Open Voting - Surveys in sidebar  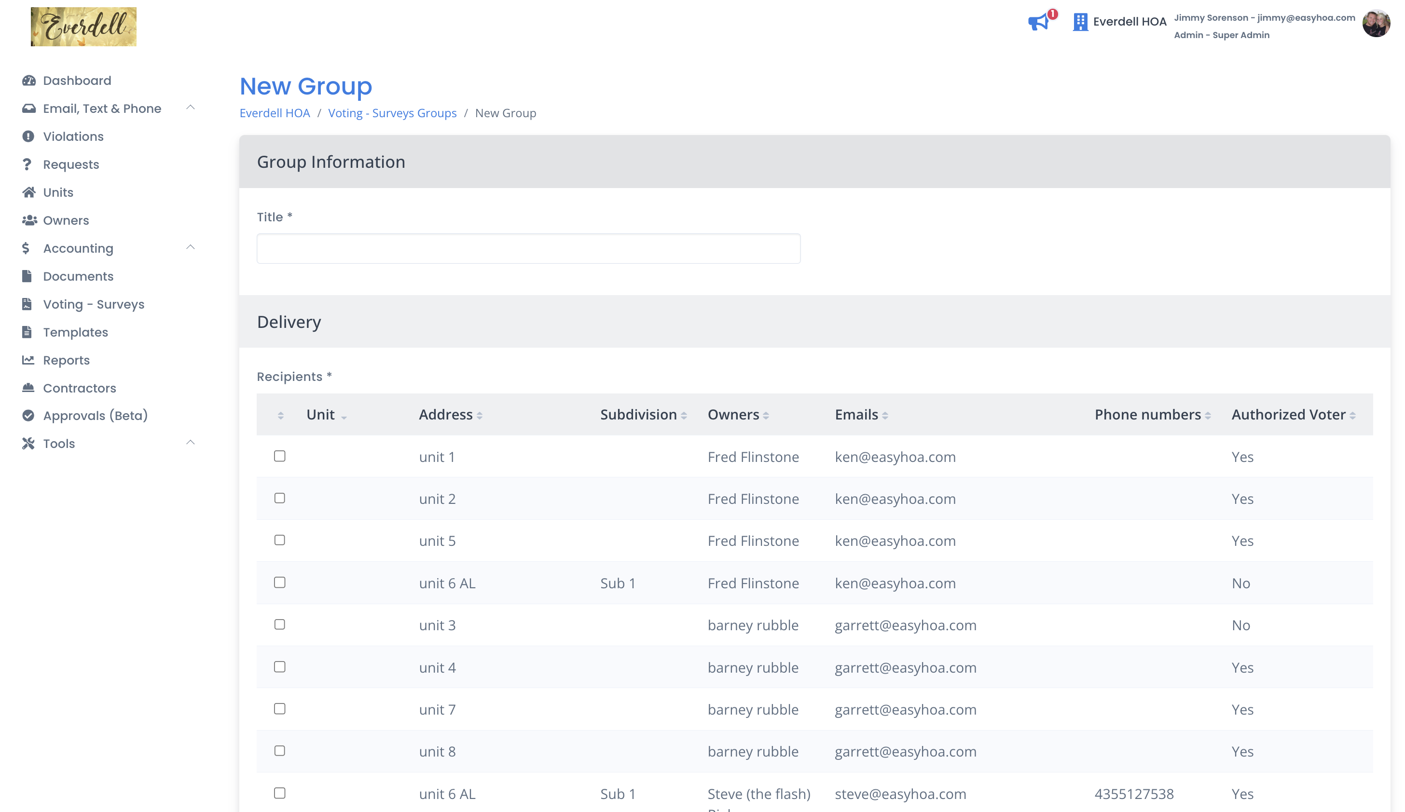click(93, 304)
